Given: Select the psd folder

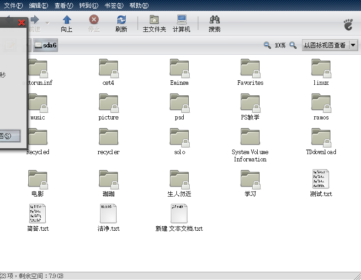Looking at the screenshot, I should [179, 107].
